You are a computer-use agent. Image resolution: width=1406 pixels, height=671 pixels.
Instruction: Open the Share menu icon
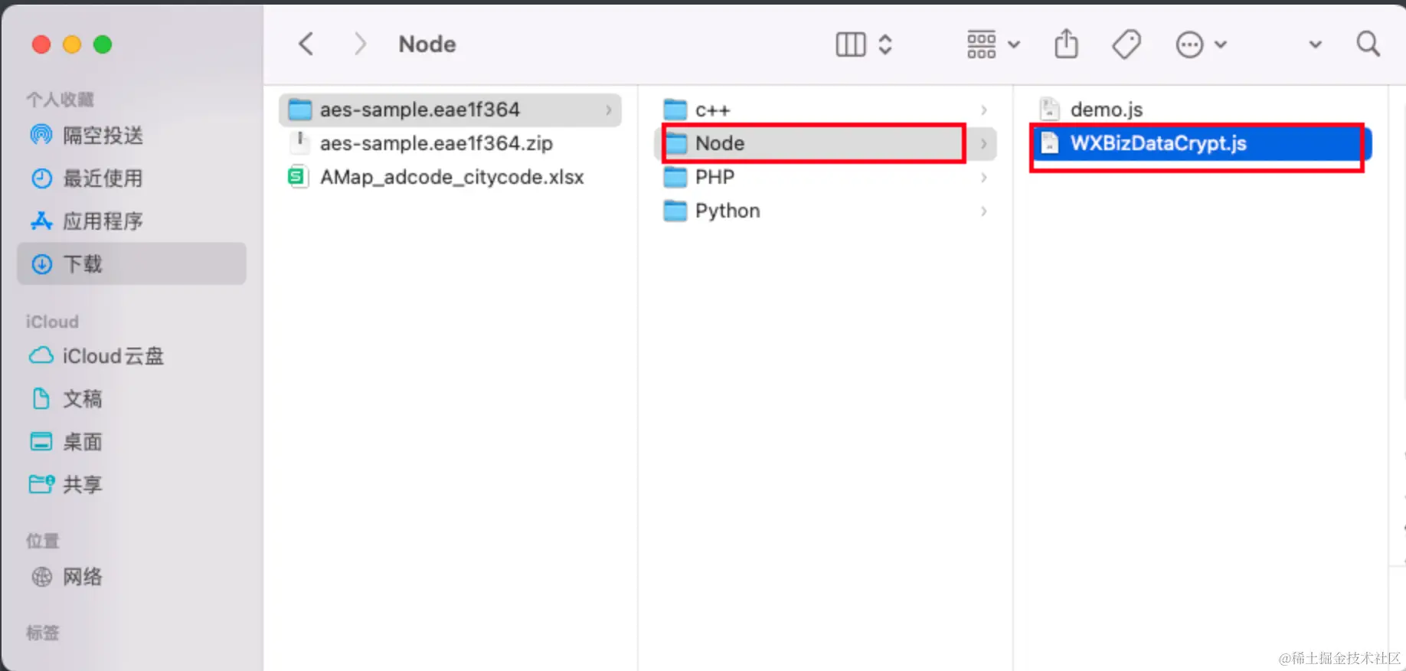click(x=1066, y=44)
